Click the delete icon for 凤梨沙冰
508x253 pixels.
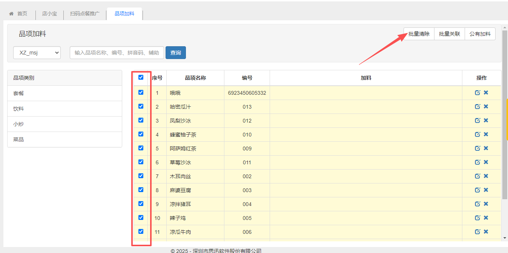pyautogui.click(x=486, y=121)
